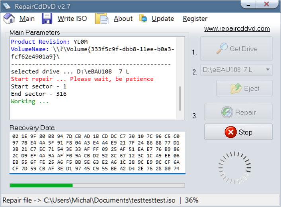The width and height of the screenshot is (281, 207).
Task: Click the D:\eBAU108 7 L combo box
Action: tap(236, 70)
